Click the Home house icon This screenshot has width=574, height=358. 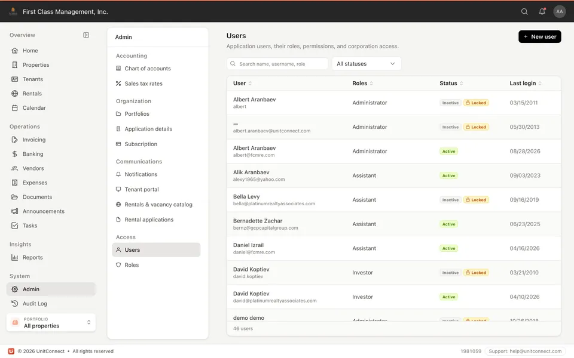click(14, 50)
